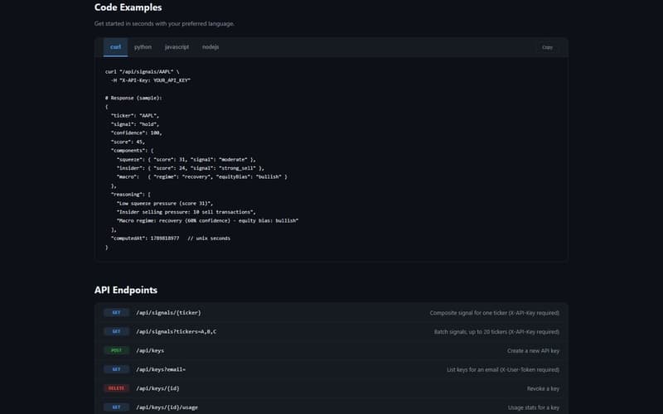Click the "squeeze" component code line
Screen dimensions: 663x414
click(x=186, y=160)
